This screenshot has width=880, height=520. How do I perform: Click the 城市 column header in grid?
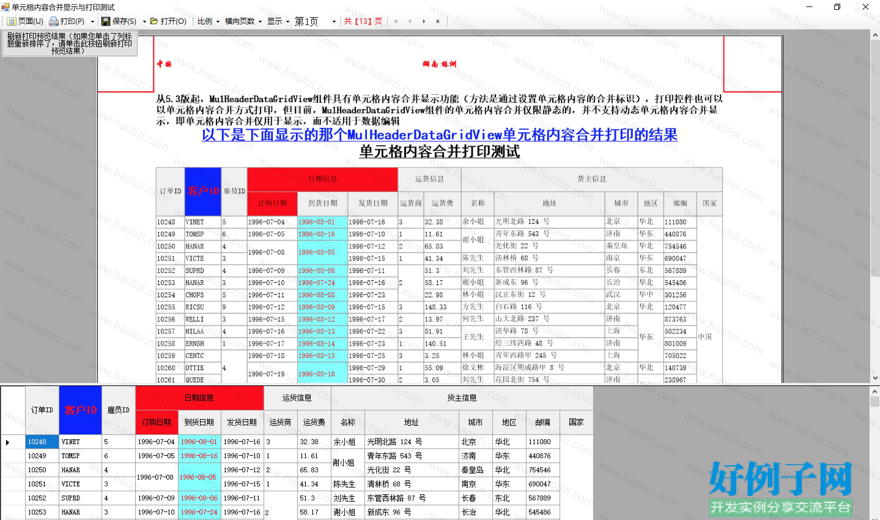[475, 422]
